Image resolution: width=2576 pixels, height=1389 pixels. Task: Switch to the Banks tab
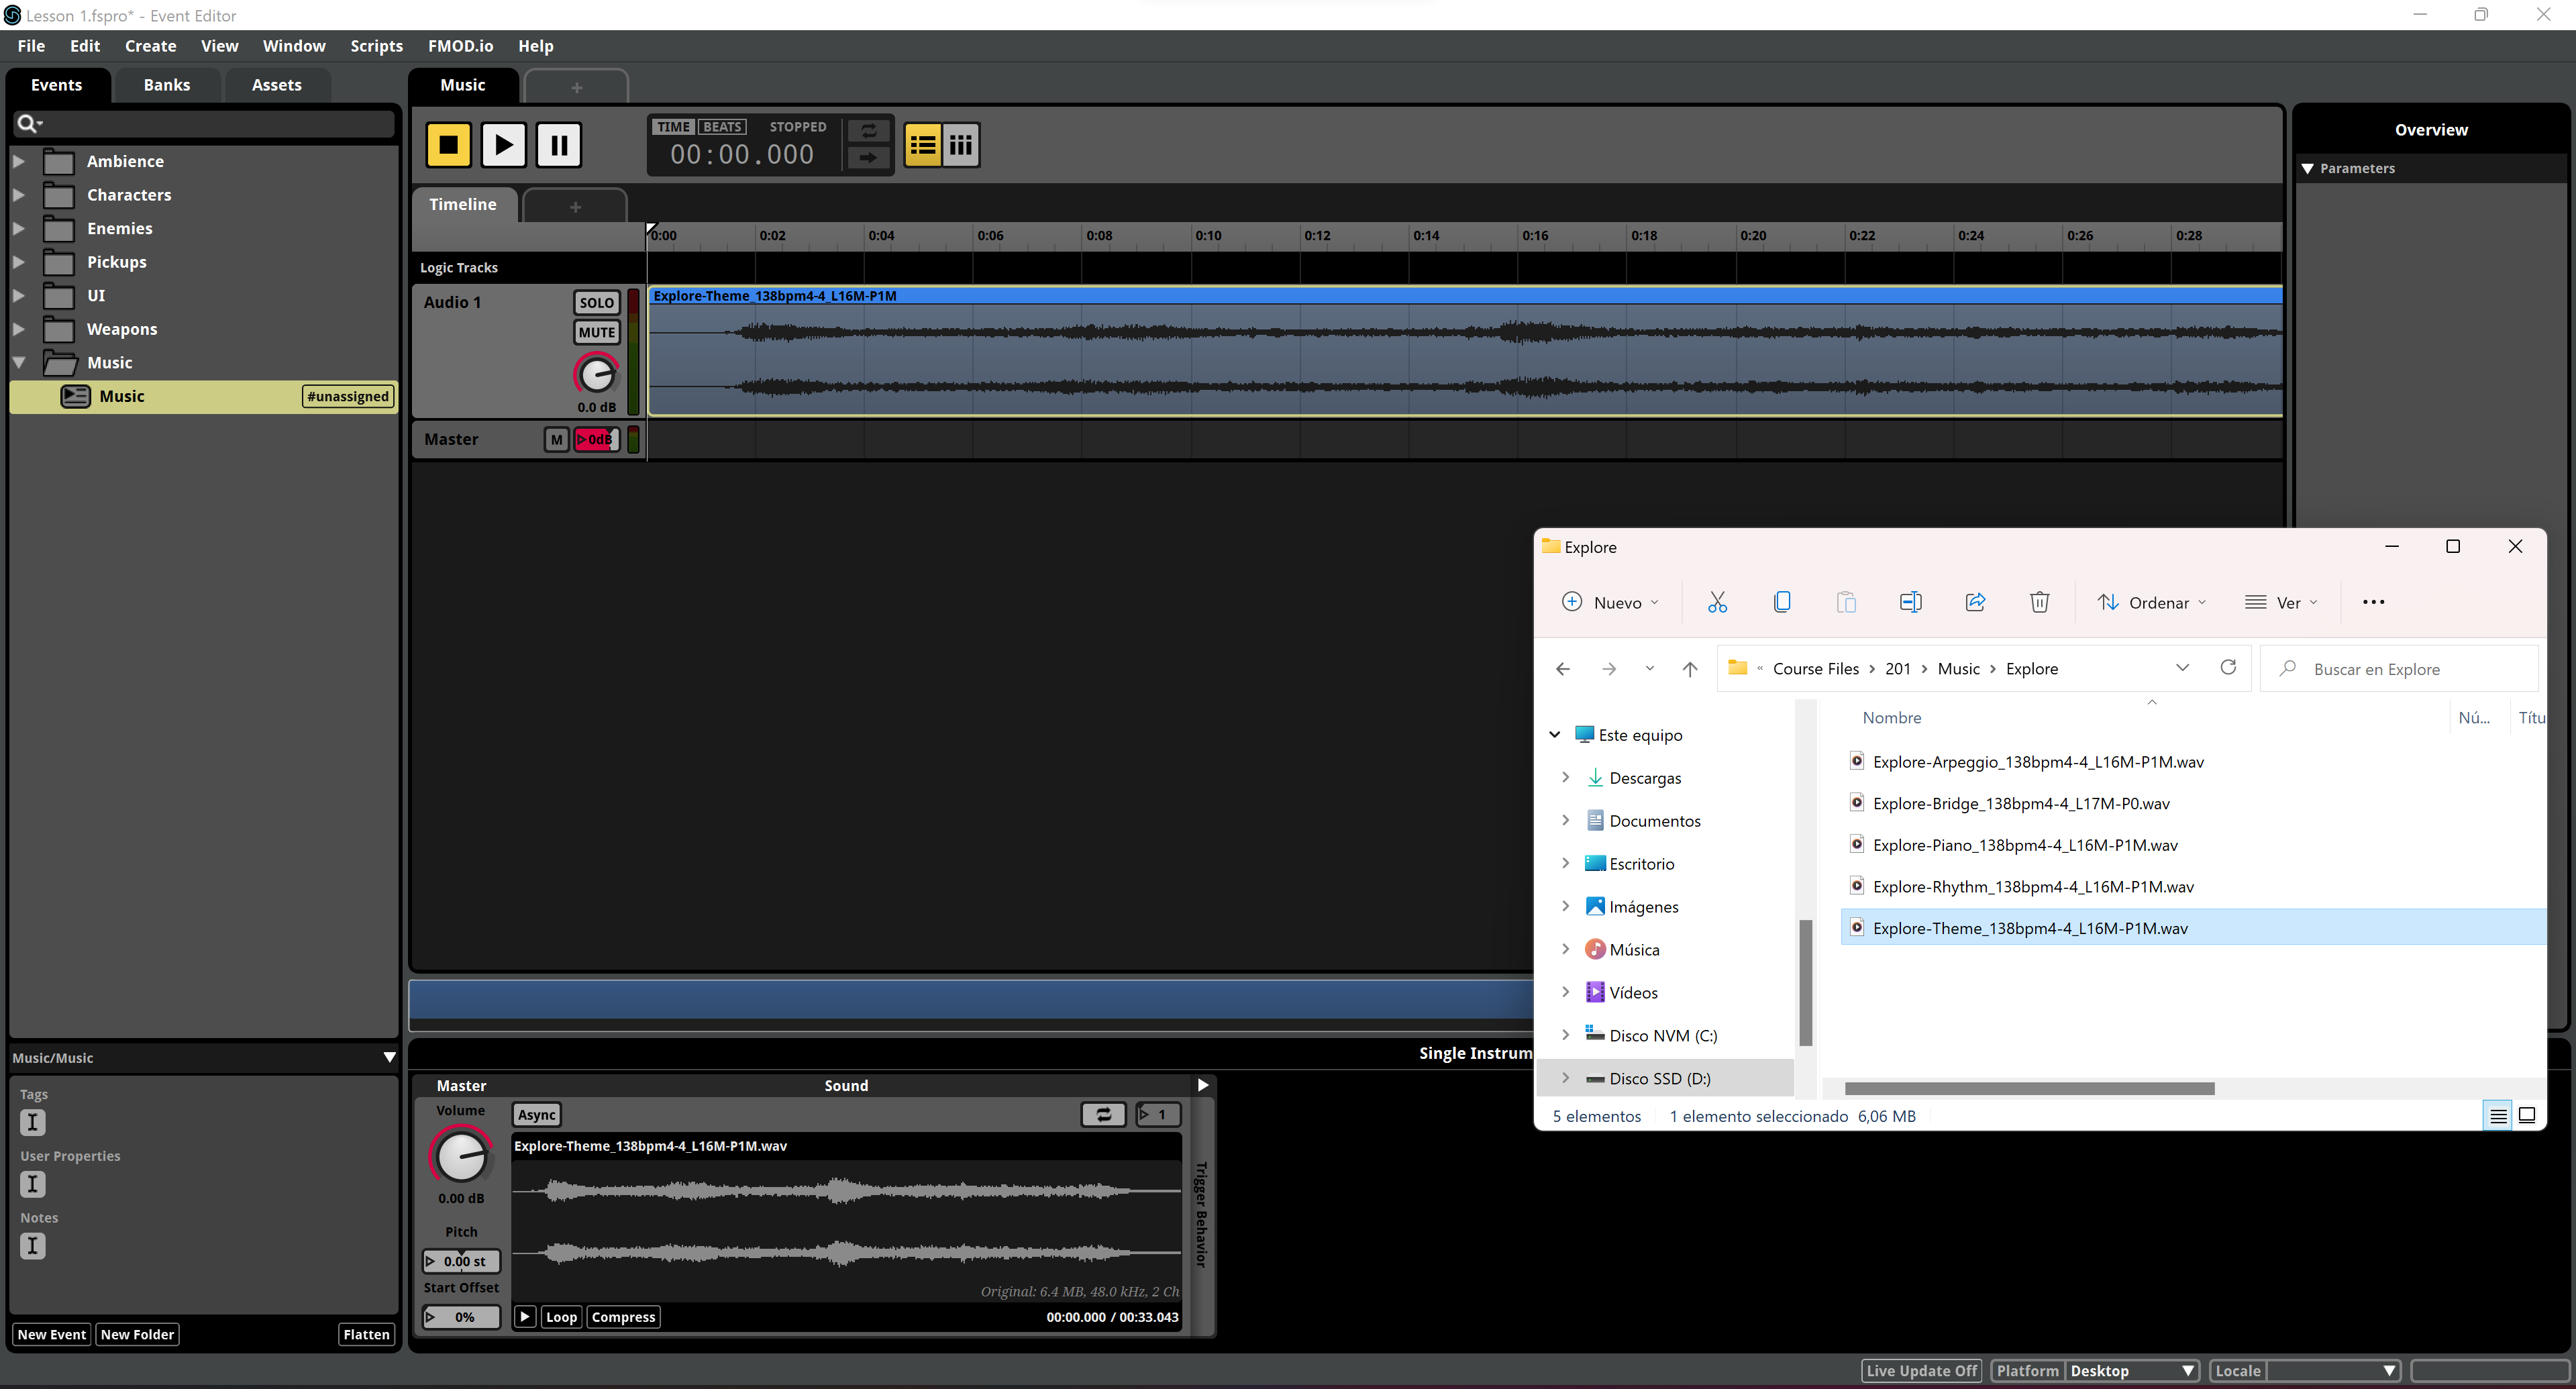[166, 85]
